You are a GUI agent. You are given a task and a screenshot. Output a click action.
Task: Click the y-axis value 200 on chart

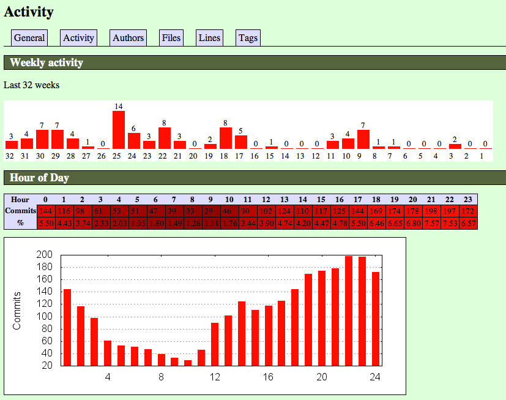(44, 255)
